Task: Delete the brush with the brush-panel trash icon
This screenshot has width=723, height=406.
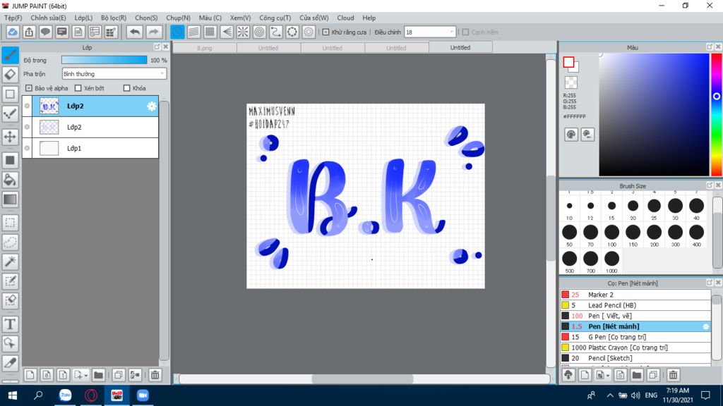Action: [673, 375]
